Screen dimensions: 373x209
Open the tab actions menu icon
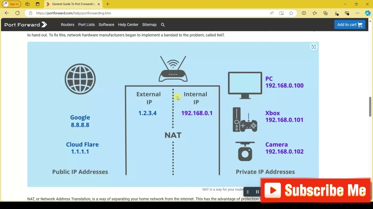tap(38, 4)
